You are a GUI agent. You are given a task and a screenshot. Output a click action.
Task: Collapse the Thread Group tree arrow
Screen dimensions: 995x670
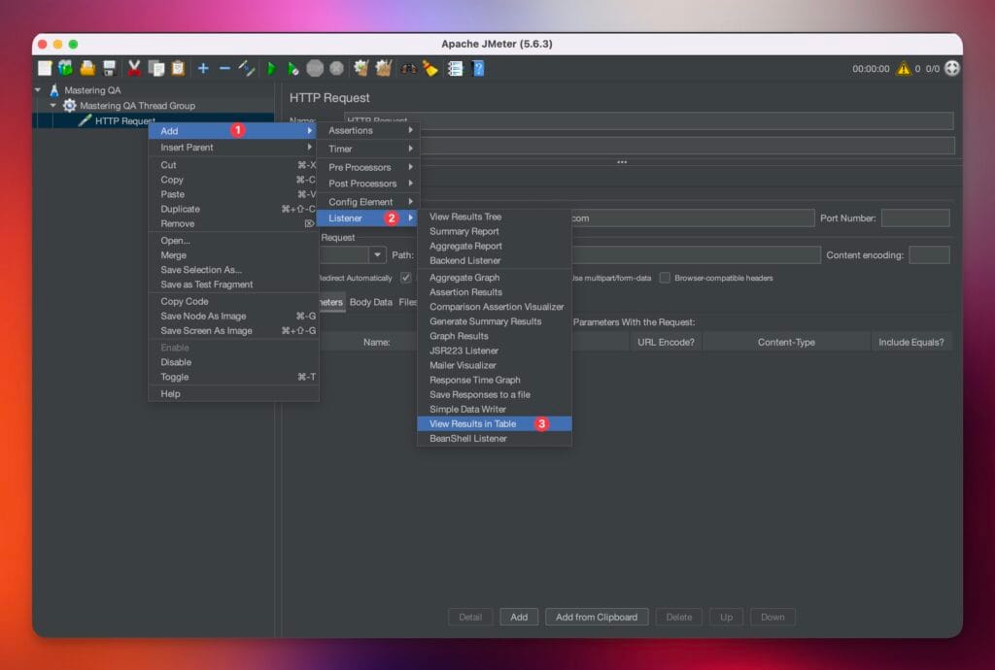(53, 105)
